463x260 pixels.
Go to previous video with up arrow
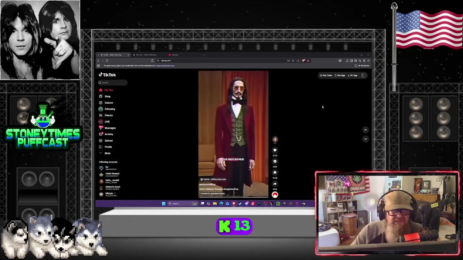(365, 130)
